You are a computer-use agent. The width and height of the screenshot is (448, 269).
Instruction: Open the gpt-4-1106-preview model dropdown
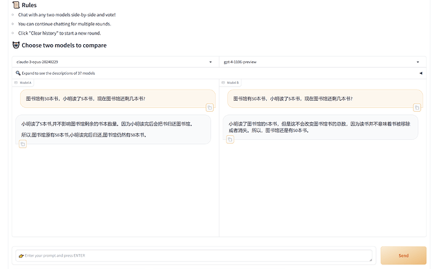tap(323, 62)
